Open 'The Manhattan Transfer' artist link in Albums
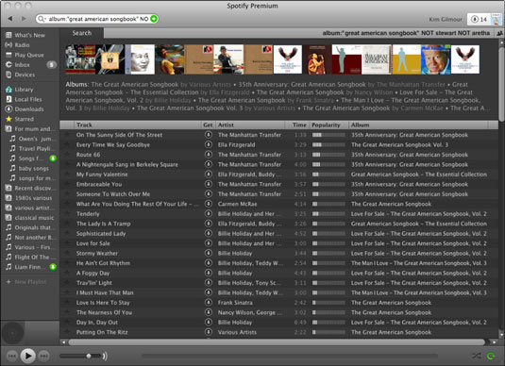The width and height of the screenshot is (505, 366). click(x=411, y=84)
